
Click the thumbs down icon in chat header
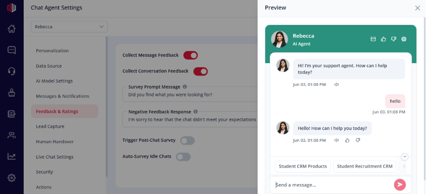[x=394, y=40]
